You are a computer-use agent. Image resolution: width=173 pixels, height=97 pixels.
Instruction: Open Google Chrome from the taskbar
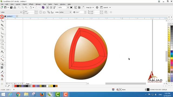coord(18,95)
